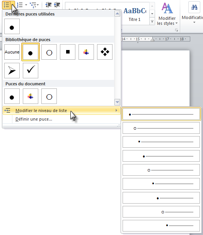Select Aucune to remove bullets

tap(12, 52)
